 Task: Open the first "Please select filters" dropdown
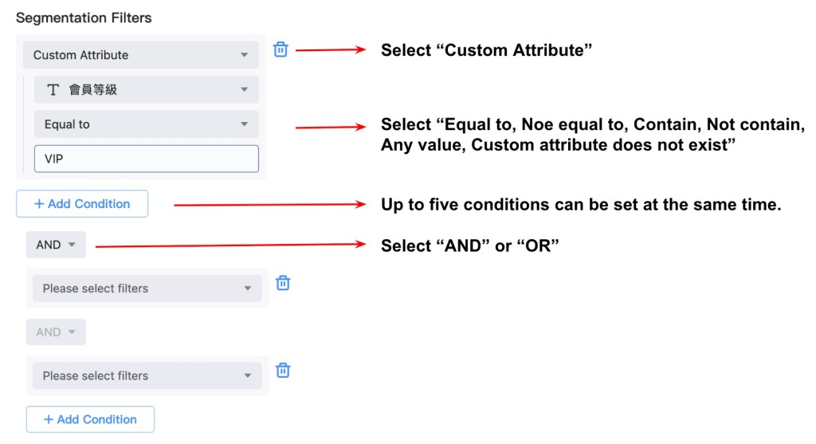click(x=147, y=289)
